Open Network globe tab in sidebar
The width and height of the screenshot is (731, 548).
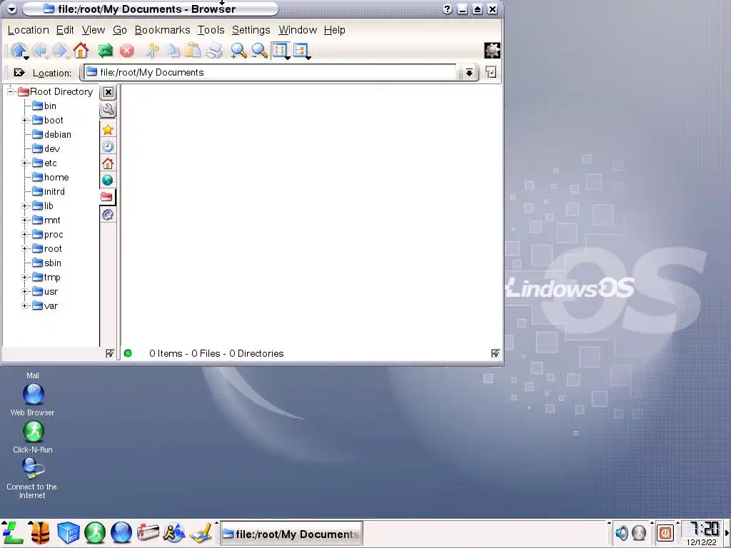(108, 181)
